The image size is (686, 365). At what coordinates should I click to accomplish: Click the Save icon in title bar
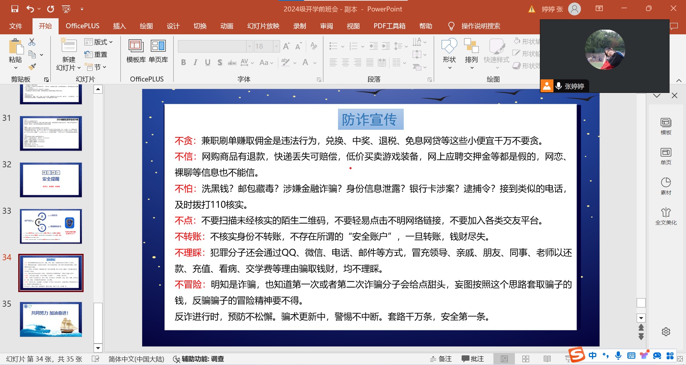tap(15, 9)
